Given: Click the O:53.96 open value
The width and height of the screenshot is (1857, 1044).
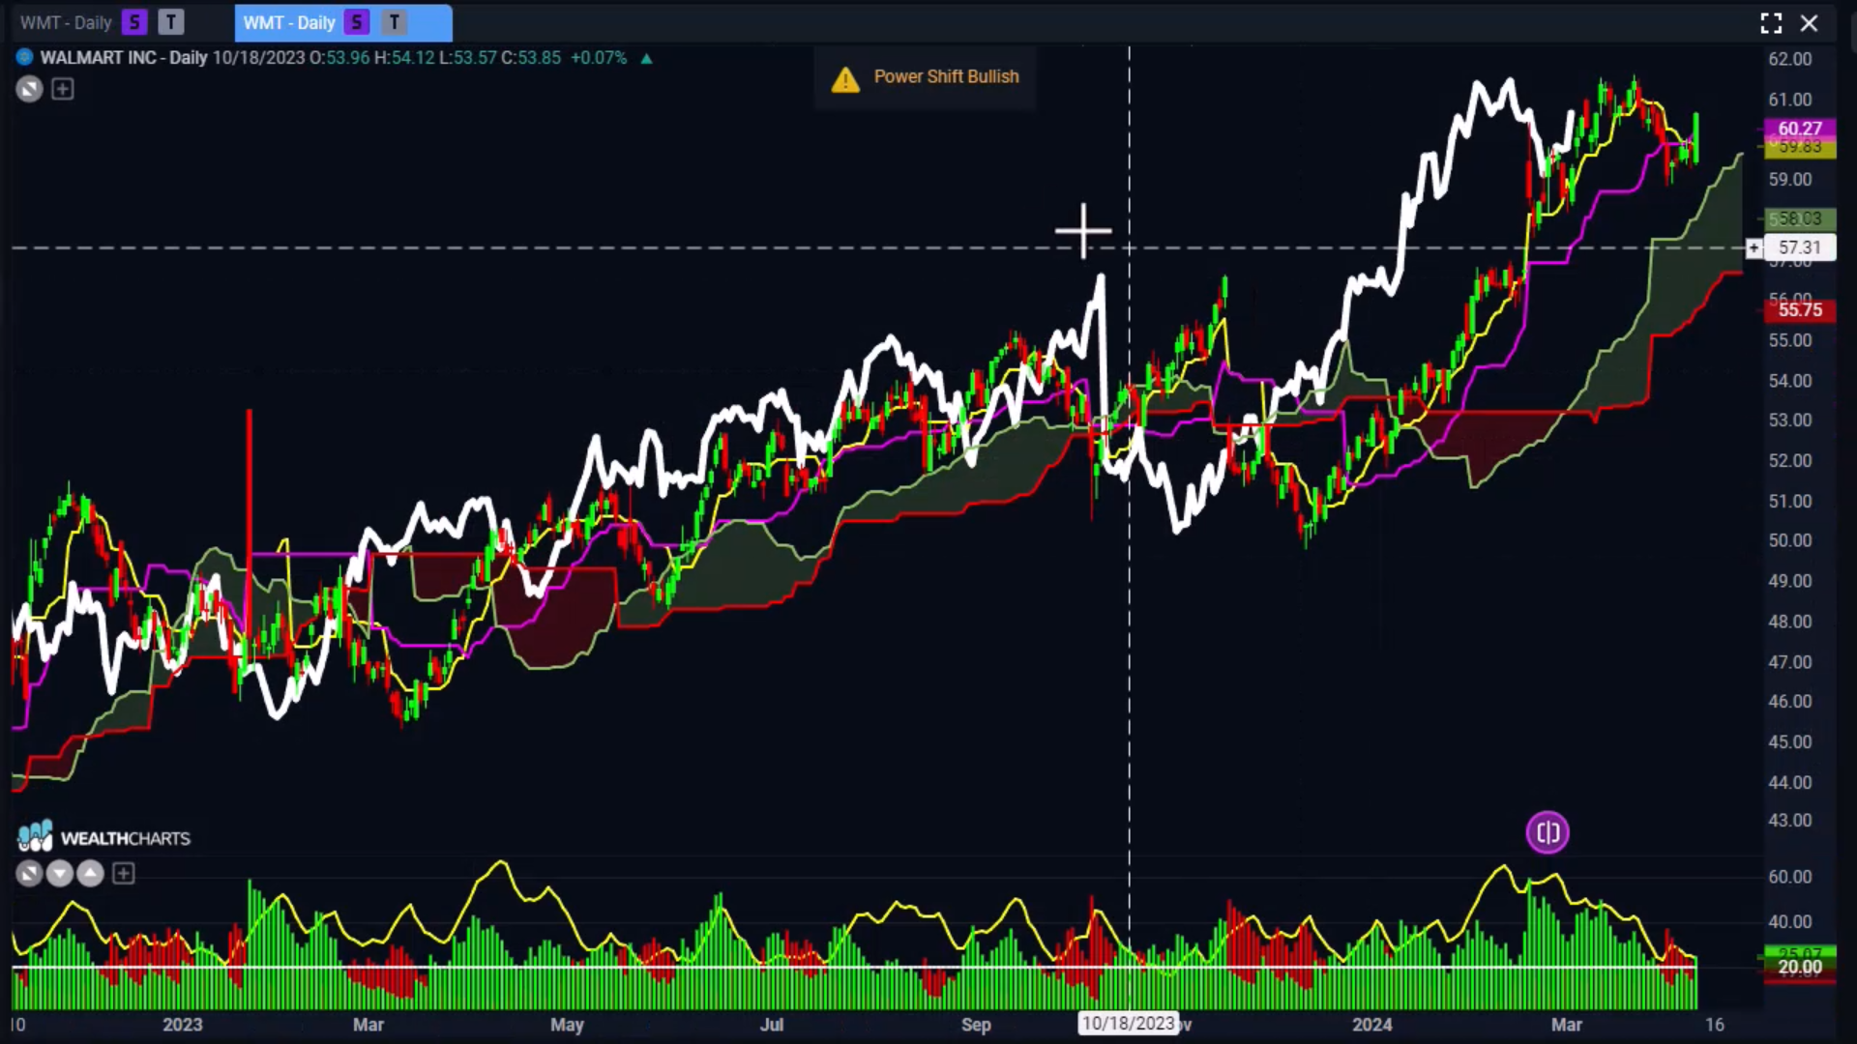Looking at the screenshot, I should tap(339, 58).
